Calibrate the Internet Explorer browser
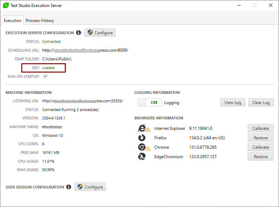Image resolution: width=279 pixels, height=207 pixels. 261,128
